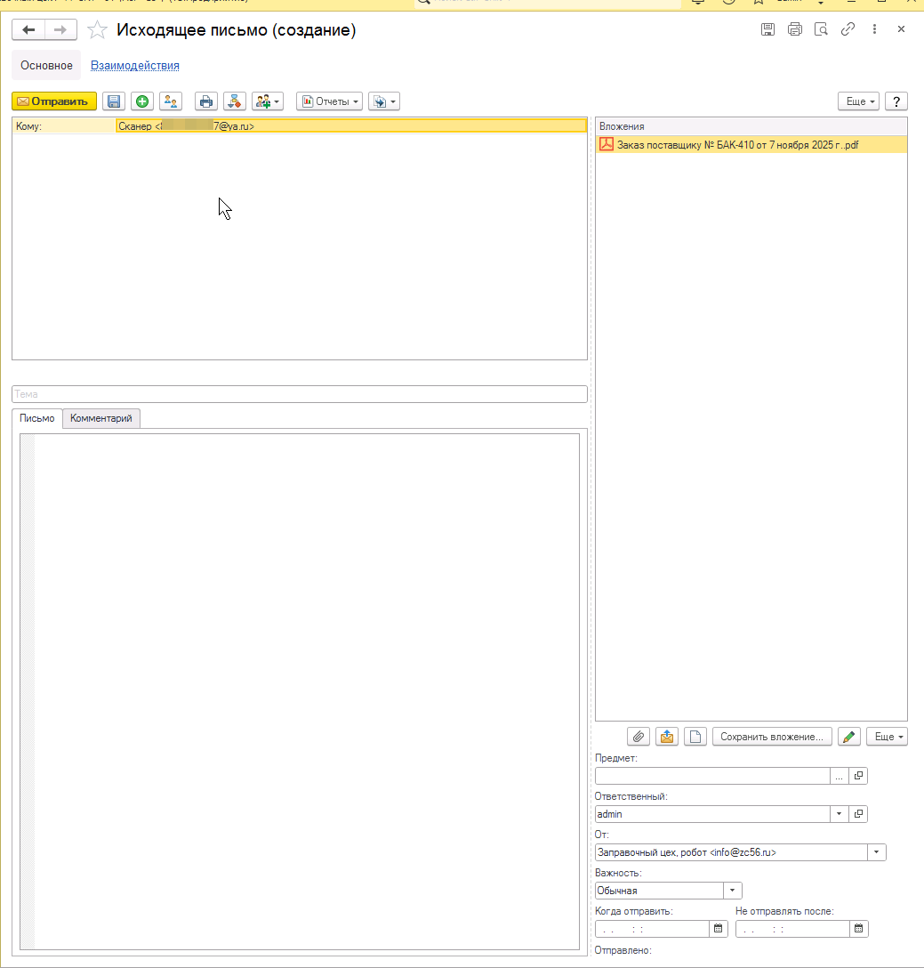Open the Ответственный dropdown arrow

point(840,814)
